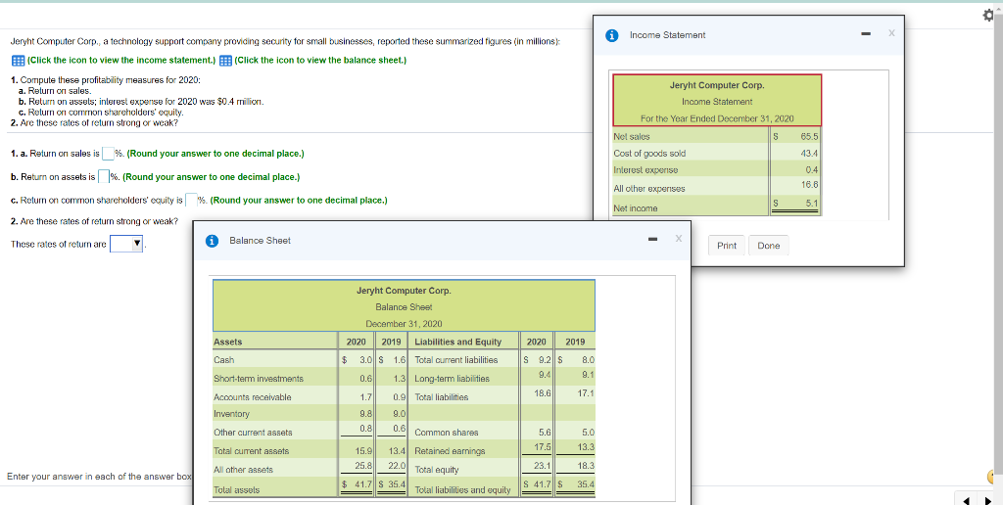Click the Assets column header
Screen dimensions: 1003x505
tap(227, 342)
